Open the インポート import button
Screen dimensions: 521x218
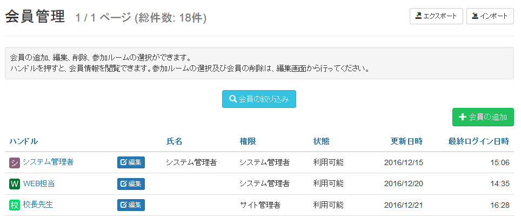490,16
